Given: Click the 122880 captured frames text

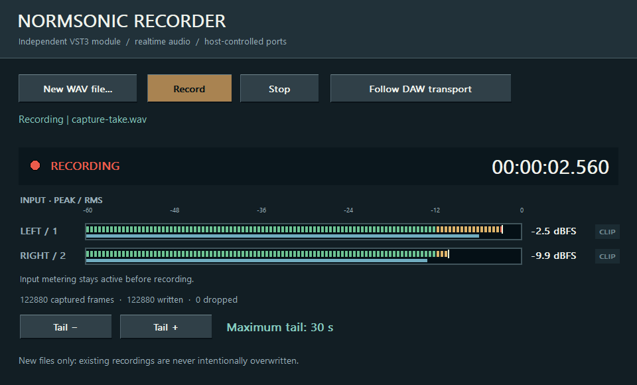Looking at the screenshot, I should (67, 299).
